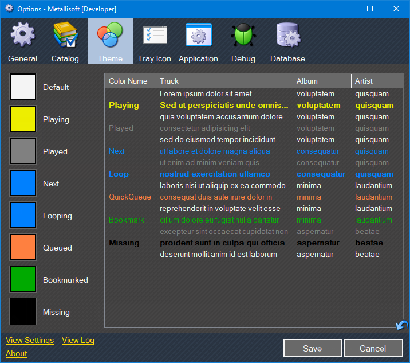Change the gray Played color swatch
Image resolution: width=410 pixels, height=363 pixels.
click(23, 151)
